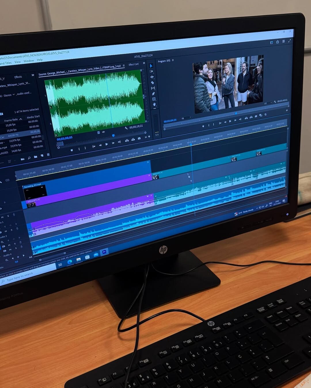The width and height of the screenshot is (311, 388).
Task: Add marker in Program monitor
Action: click(x=203, y=126)
